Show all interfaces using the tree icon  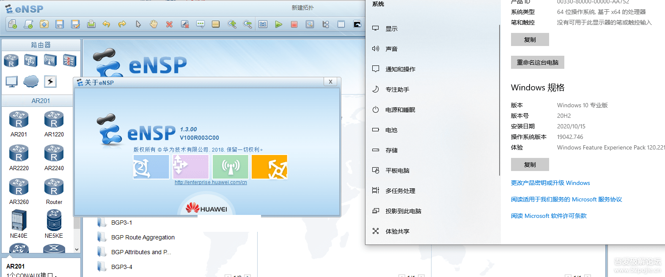tap(326, 24)
